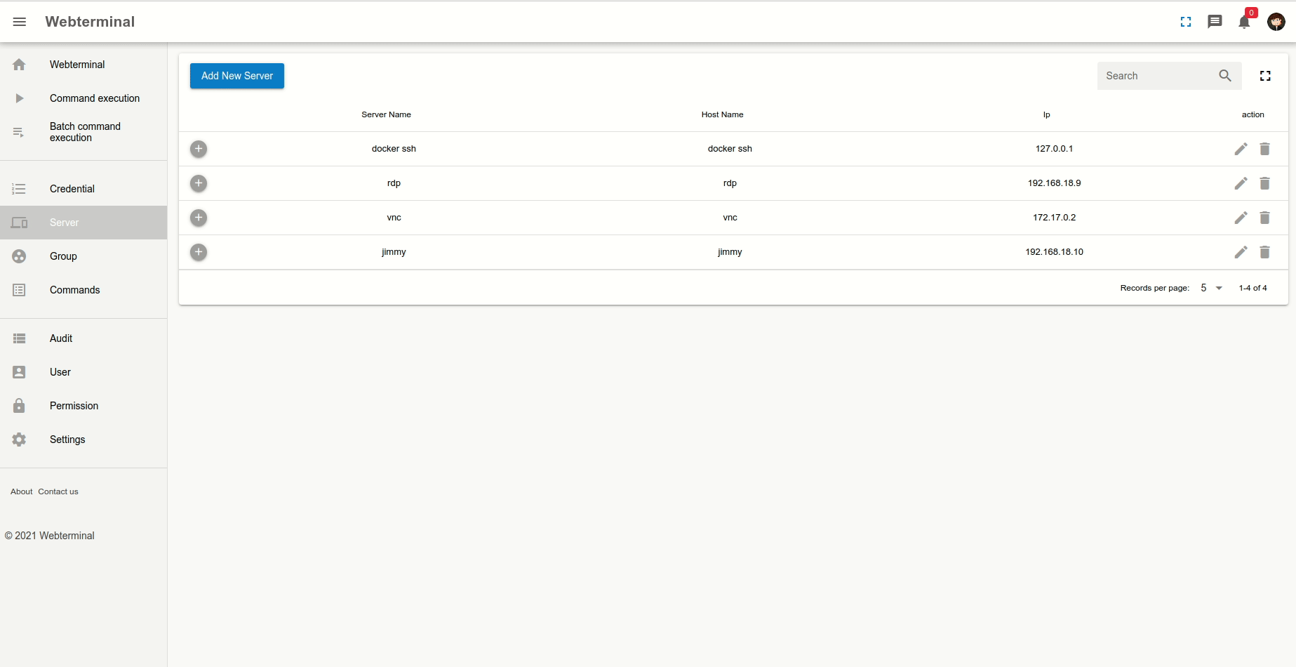Expand the docker ssh row details

[x=199, y=149]
